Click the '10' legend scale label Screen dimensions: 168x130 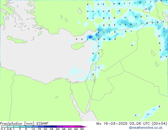(x=33, y=129)
